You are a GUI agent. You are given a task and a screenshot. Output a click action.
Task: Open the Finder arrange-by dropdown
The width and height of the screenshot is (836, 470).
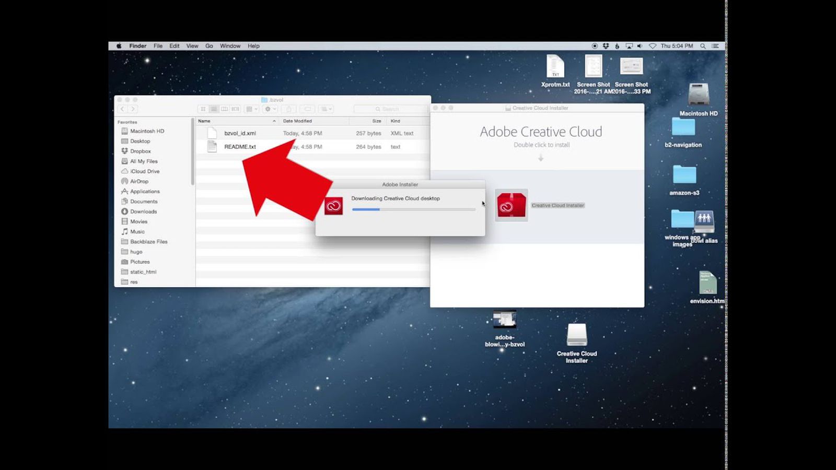252,109
